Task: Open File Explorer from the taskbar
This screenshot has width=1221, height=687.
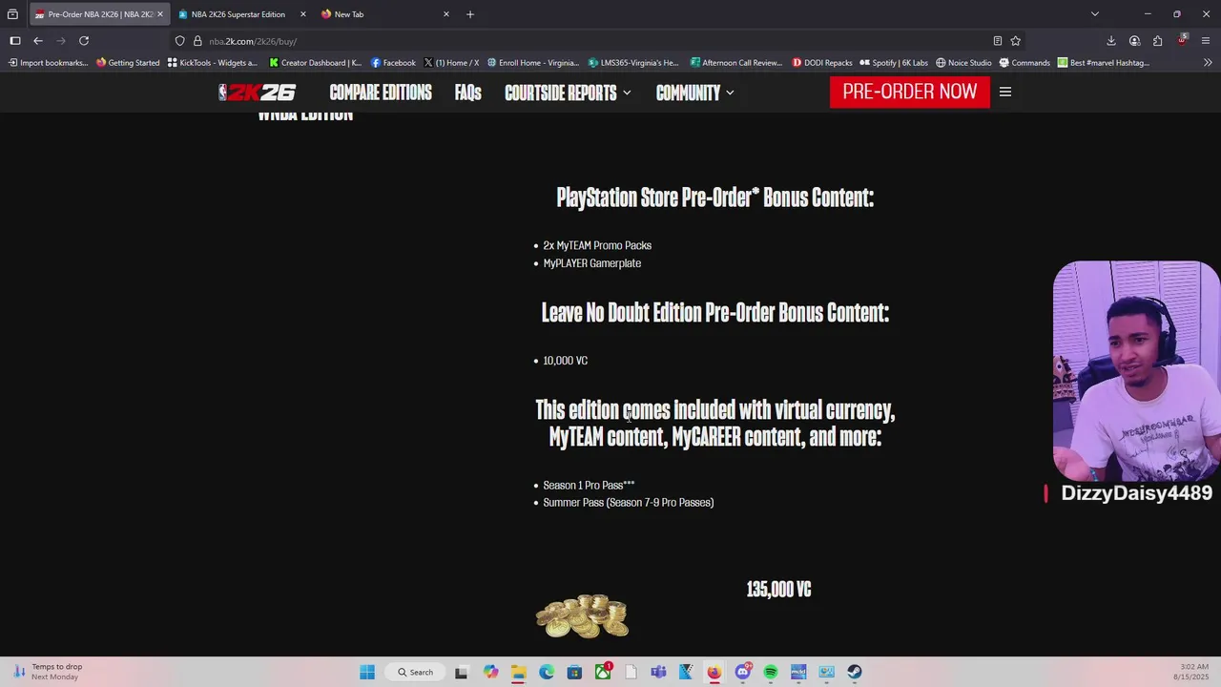Action: 518,672
